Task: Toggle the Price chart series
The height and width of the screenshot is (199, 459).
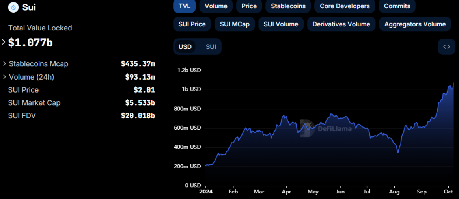Action: [249, 6]
